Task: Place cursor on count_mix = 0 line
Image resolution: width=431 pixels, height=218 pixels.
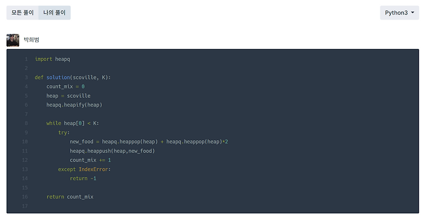Action: pos(66,86)
